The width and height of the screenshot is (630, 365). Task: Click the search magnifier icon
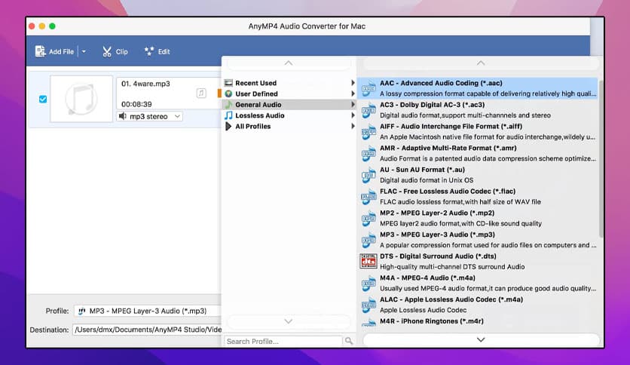[x=349, y=342]
